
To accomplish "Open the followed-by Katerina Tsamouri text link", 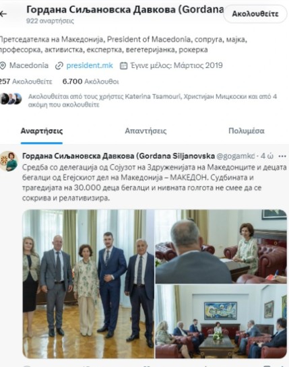I will 152,100.
